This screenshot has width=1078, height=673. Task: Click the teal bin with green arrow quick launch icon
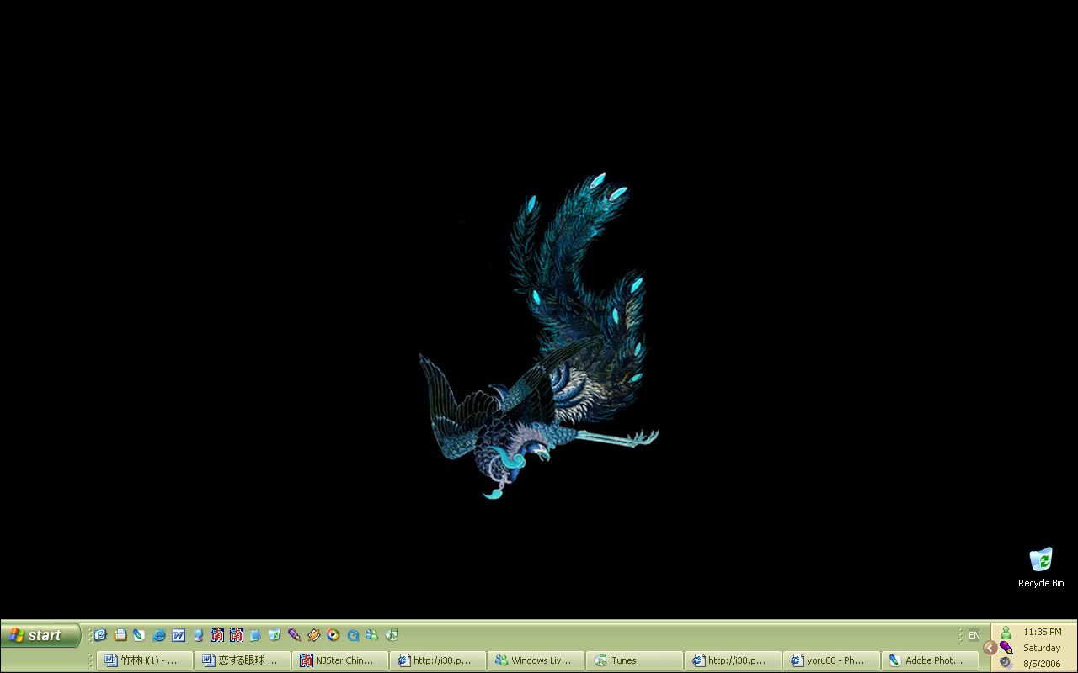coord(275,635)
